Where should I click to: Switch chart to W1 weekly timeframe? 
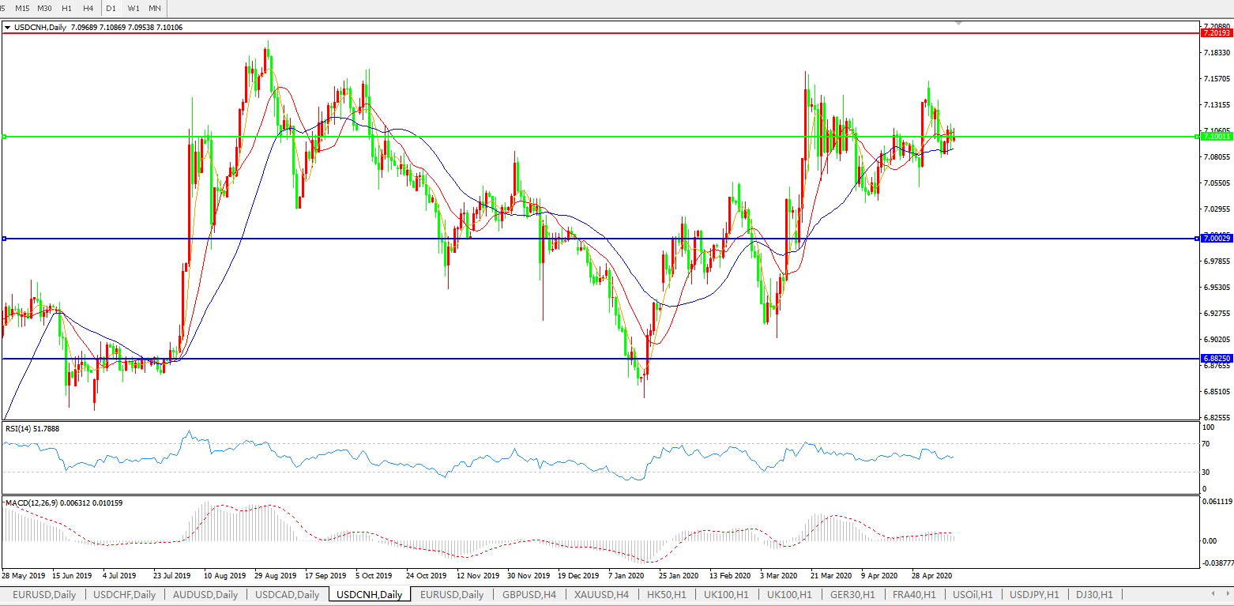[x=134, y=8]
